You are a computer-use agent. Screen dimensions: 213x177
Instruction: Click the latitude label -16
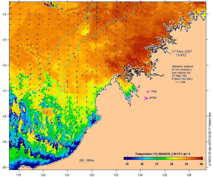click(x=4, y=65)
